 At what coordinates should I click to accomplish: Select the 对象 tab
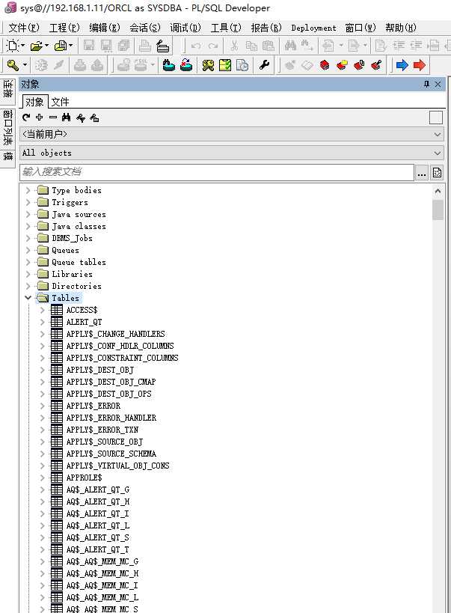tap(34, 102)
